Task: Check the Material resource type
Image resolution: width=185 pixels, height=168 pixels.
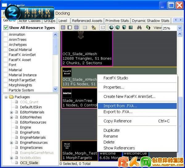Action: [x=6, y=70]
